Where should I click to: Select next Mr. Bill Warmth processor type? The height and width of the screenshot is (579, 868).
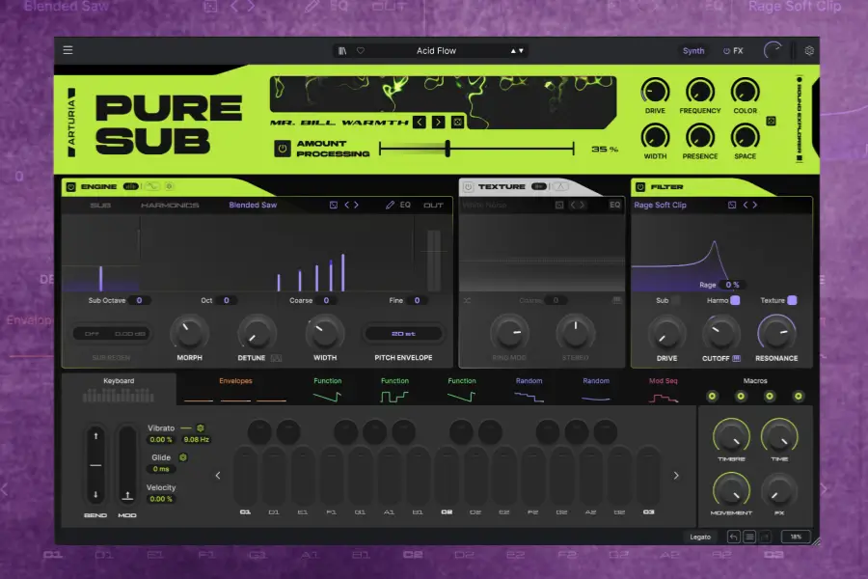[x=438, y=122]
